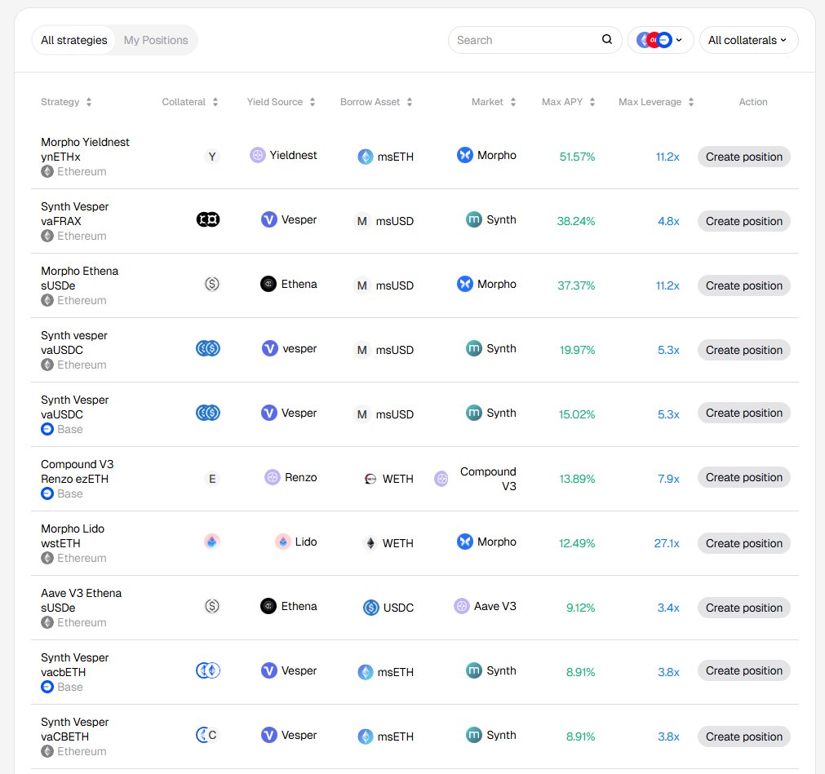Sort by Market column header

tap(494, 102)
